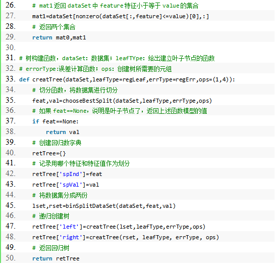Click the comment '# 创建回归数字典'
The image size is (275, 264).
[x=57, y=143]
